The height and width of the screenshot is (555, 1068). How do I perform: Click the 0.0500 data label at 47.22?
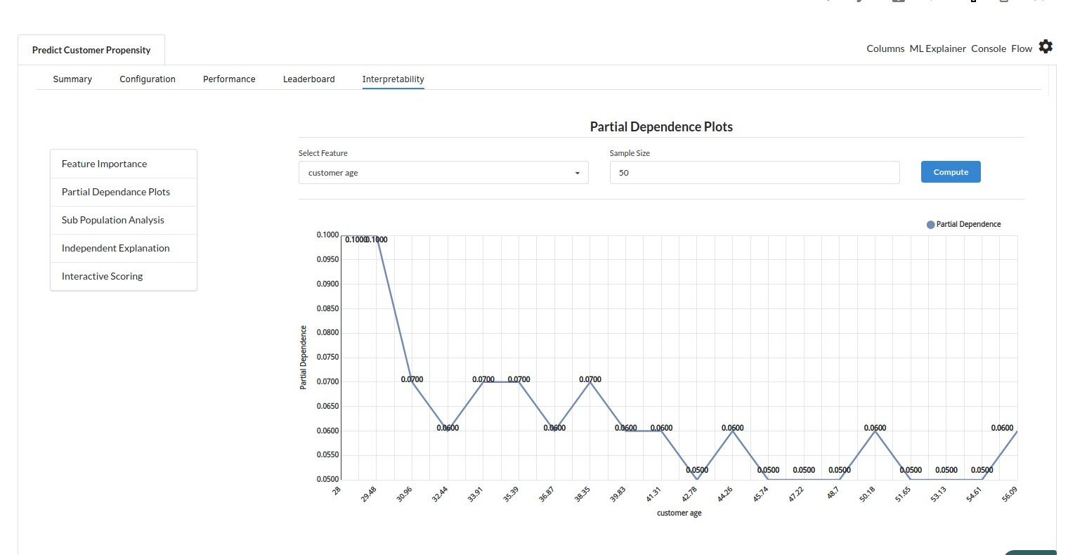(804, 470)
